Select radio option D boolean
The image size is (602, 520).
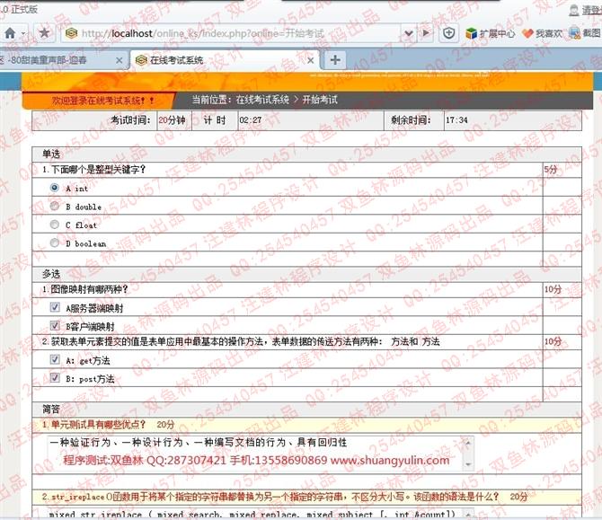click(x=55, y=242)
